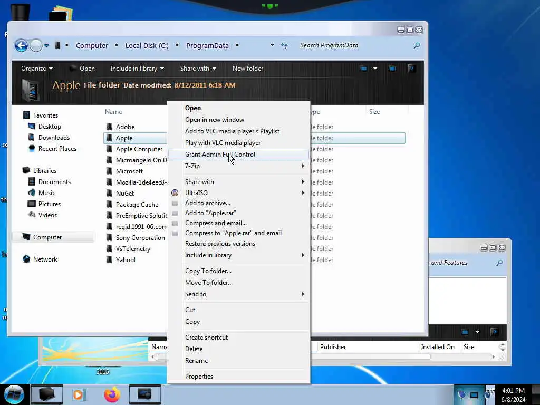Click the refresh icon in address bar
The height and width of the screenshot is (405, 540).
tap(284, 45)
